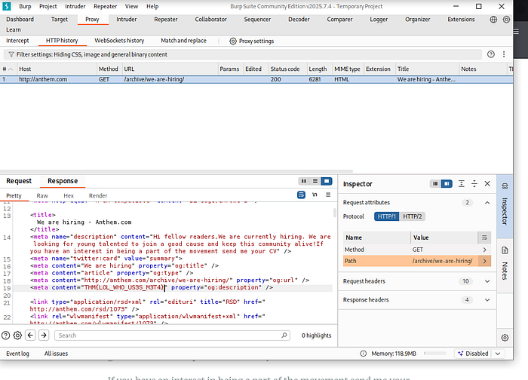This screenshot has height=380, width=528.
Task: Go to previous search match arrow
Action: pyautogui.click(x=30, y=336)
